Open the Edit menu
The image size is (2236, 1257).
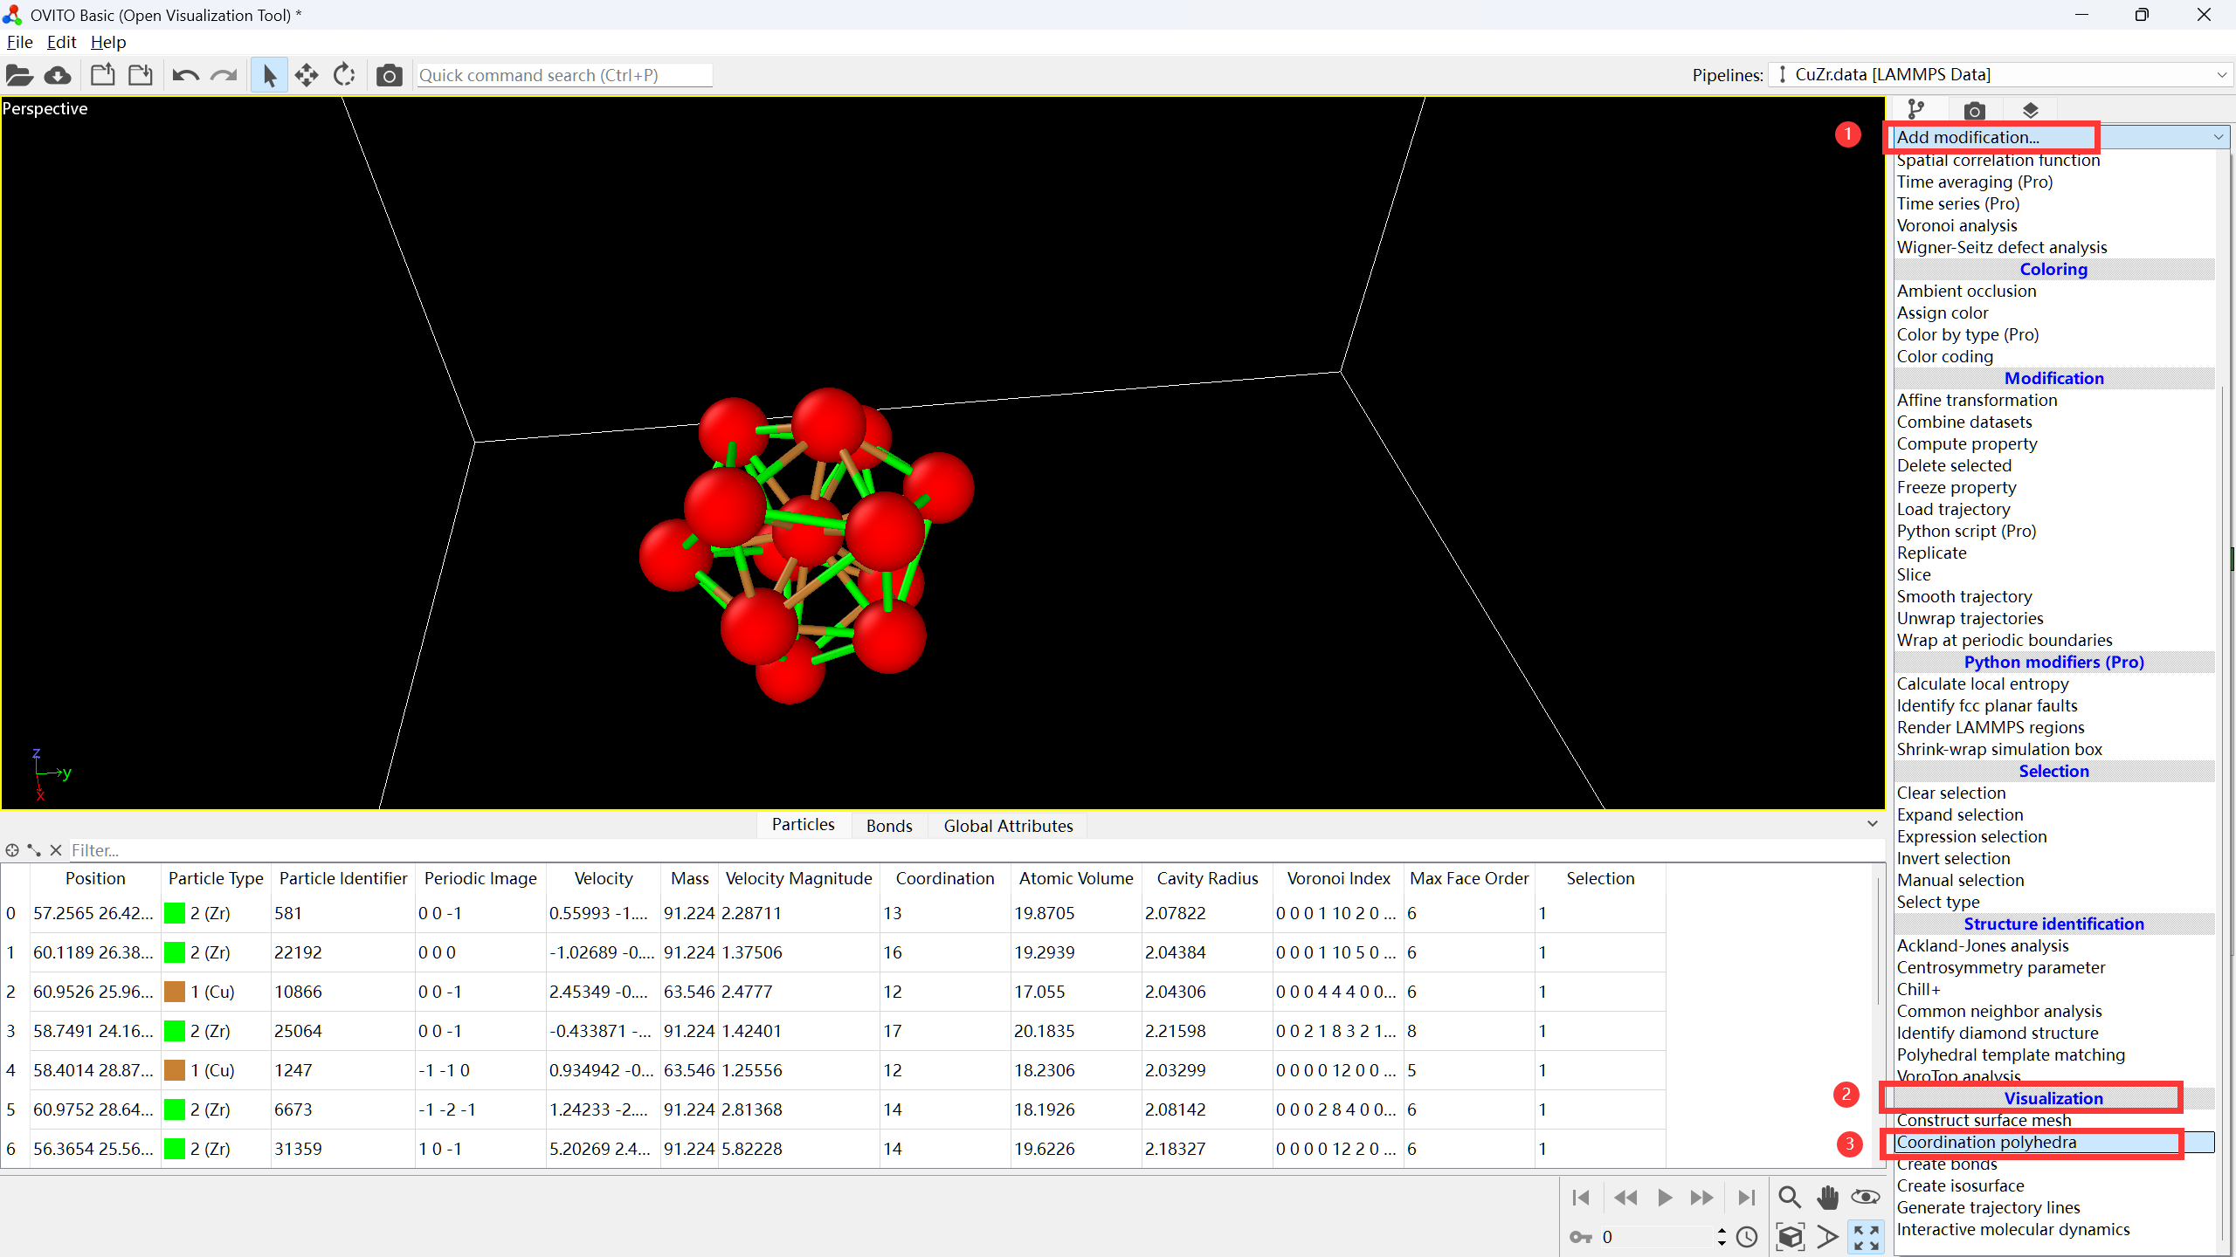[x=61, y=42]
